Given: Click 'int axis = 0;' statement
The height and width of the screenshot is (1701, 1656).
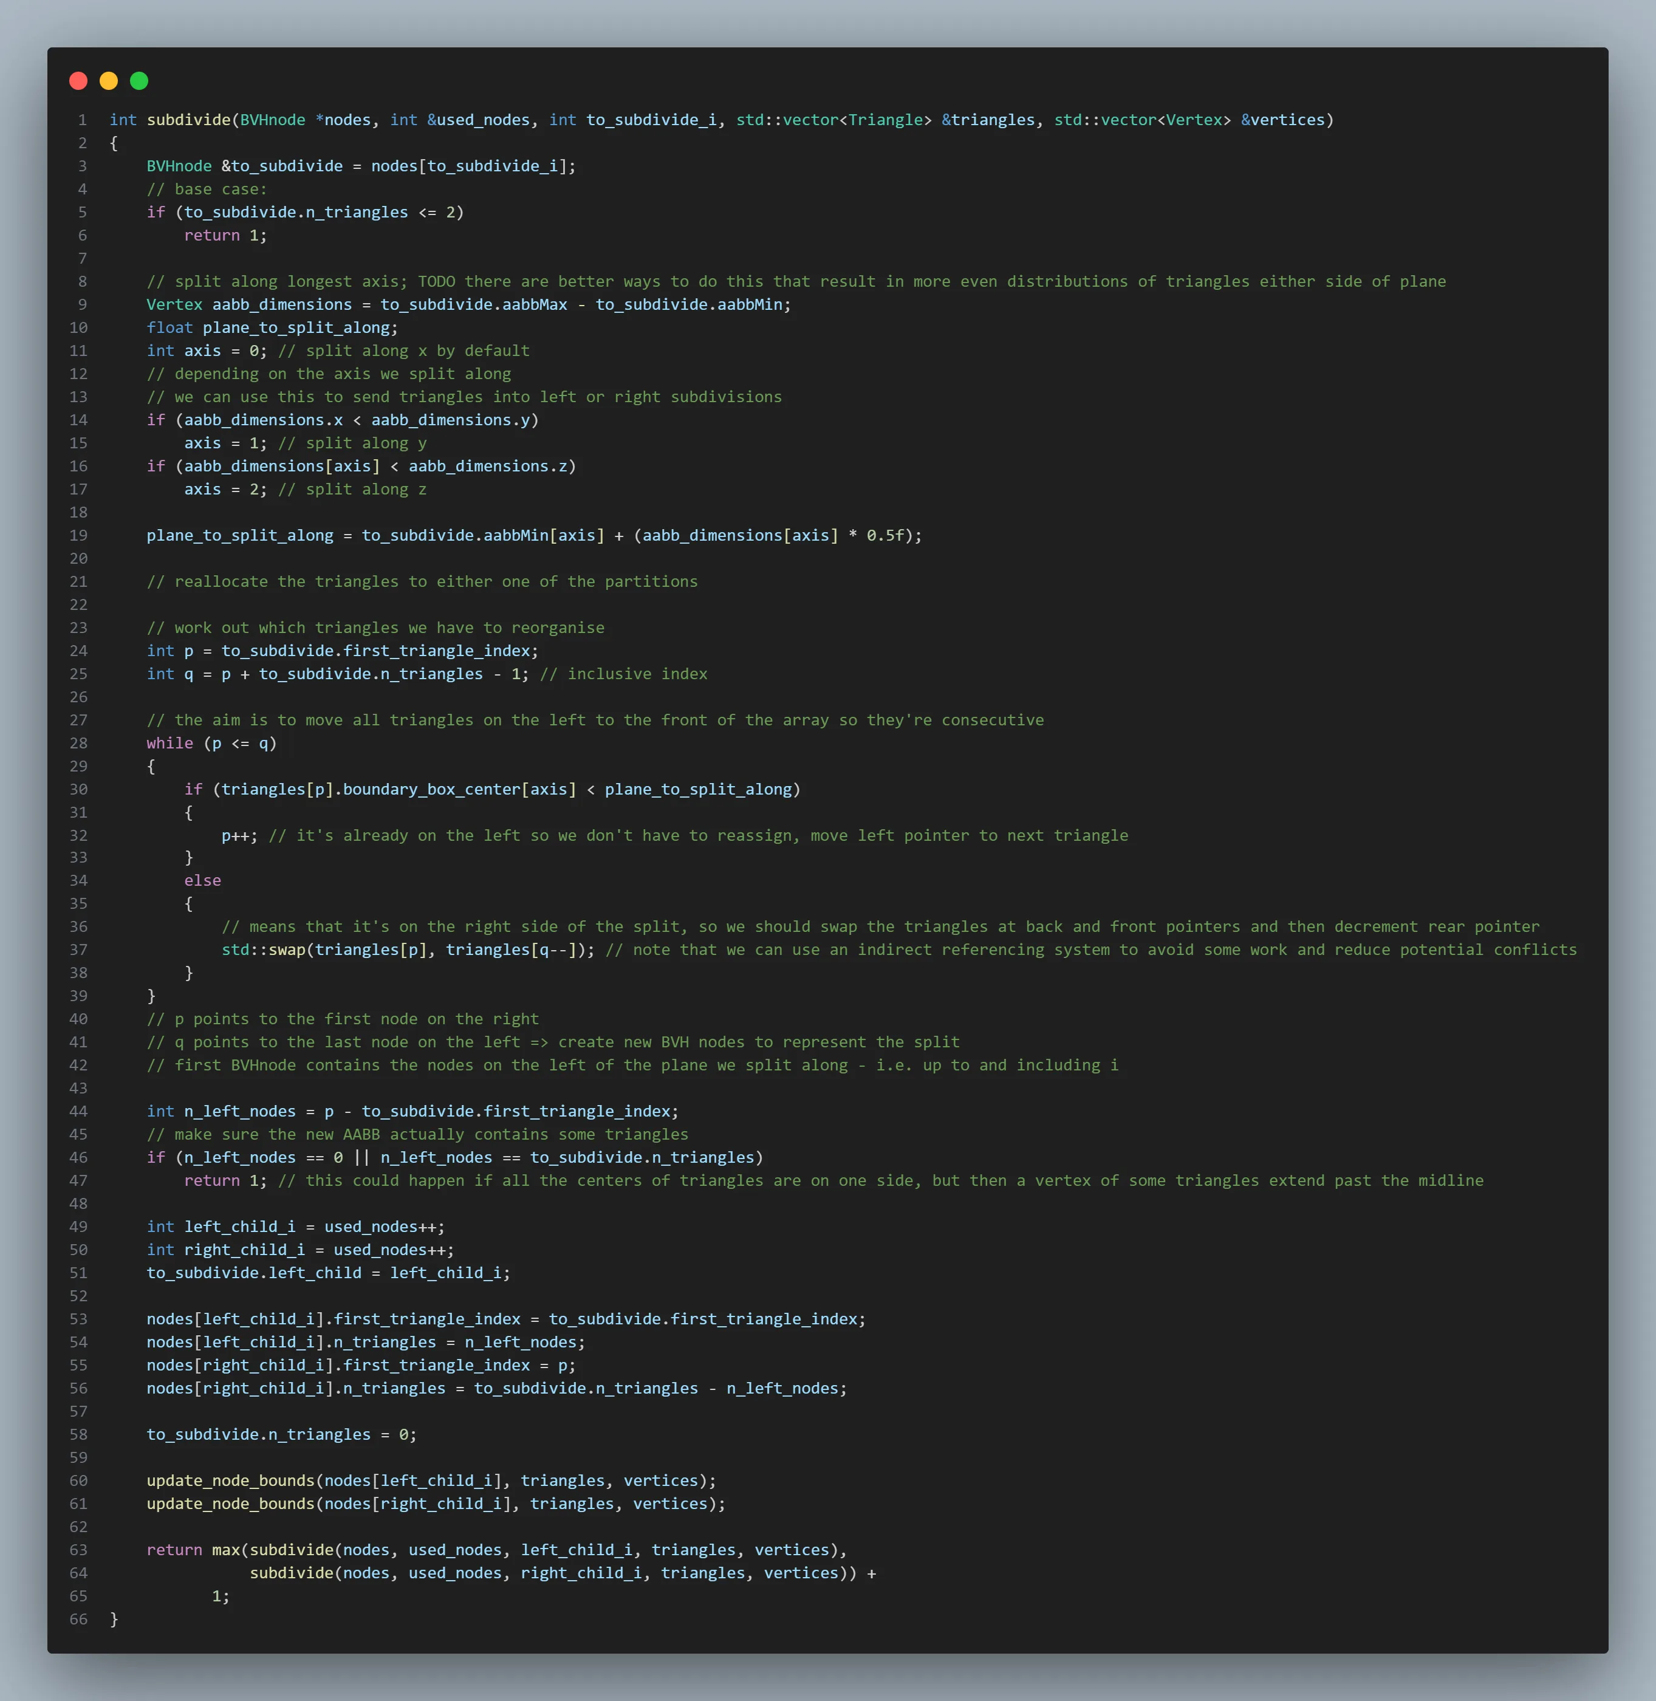Looking at the screenshot, I should (x=207, y=351).
